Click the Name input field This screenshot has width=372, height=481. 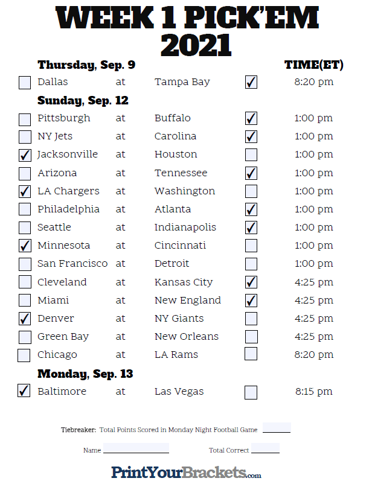(x=136, y=448)
